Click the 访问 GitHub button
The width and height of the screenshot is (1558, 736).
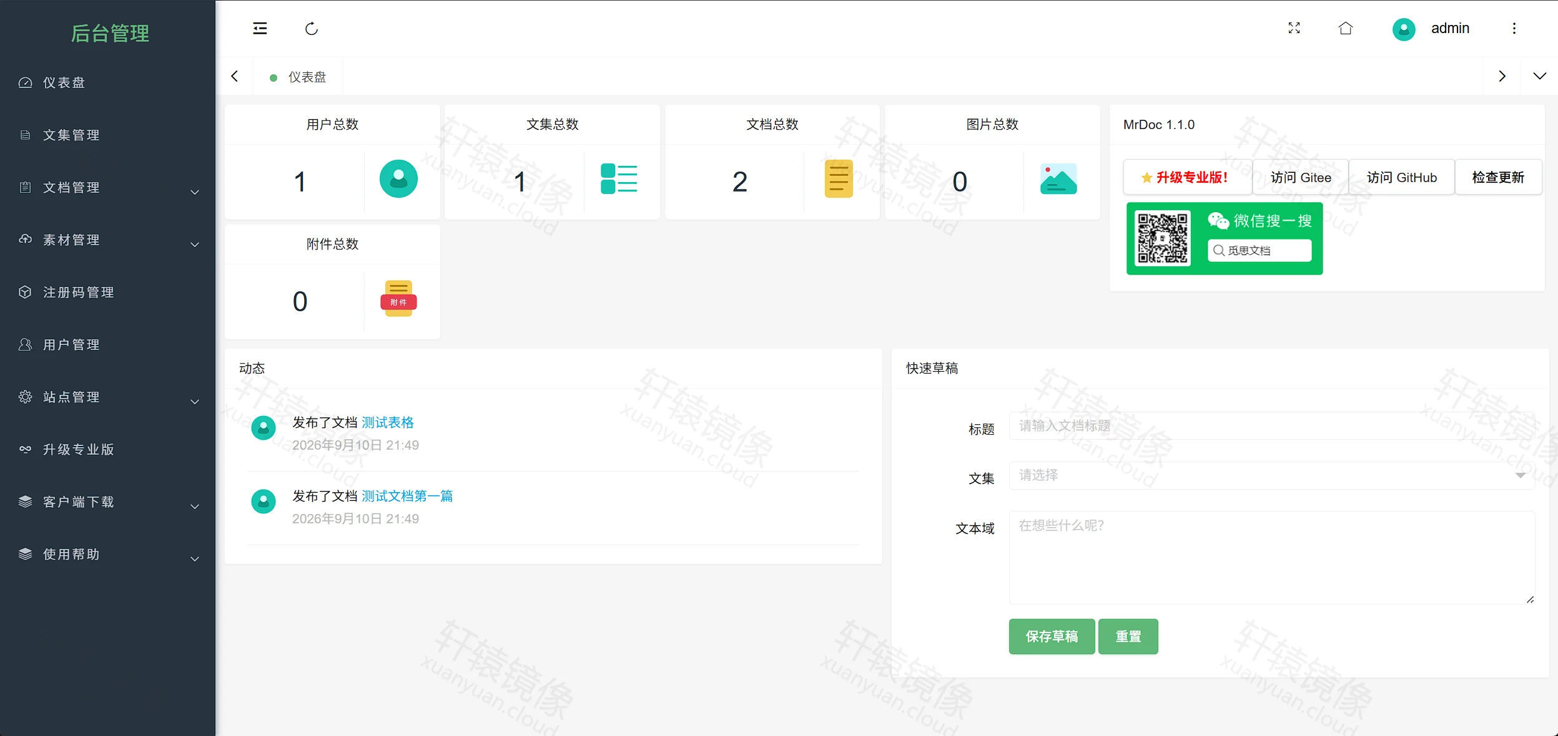[1402, 177]
